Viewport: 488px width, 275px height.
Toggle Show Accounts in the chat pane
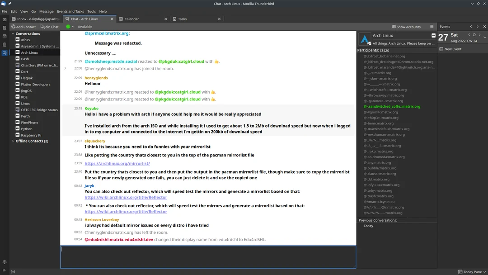(406, 26)
